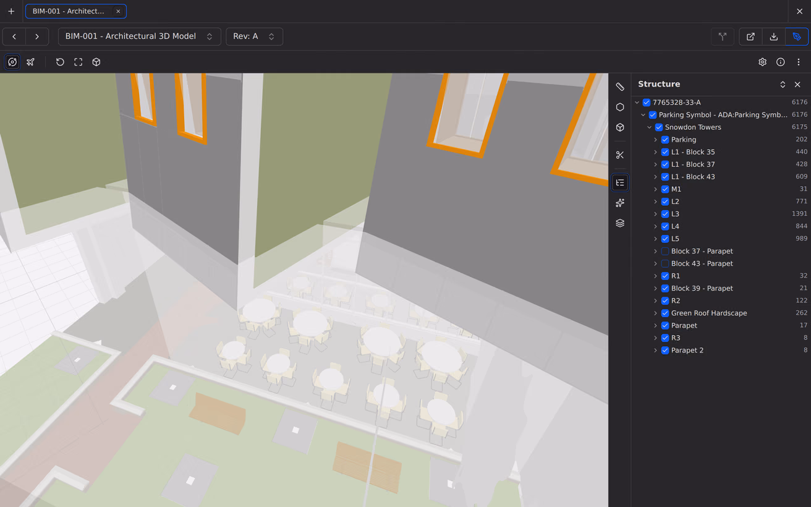Open the sparkles AI tool in sidebar
This screenshot has width=811, height=507.
coord(620,203)
